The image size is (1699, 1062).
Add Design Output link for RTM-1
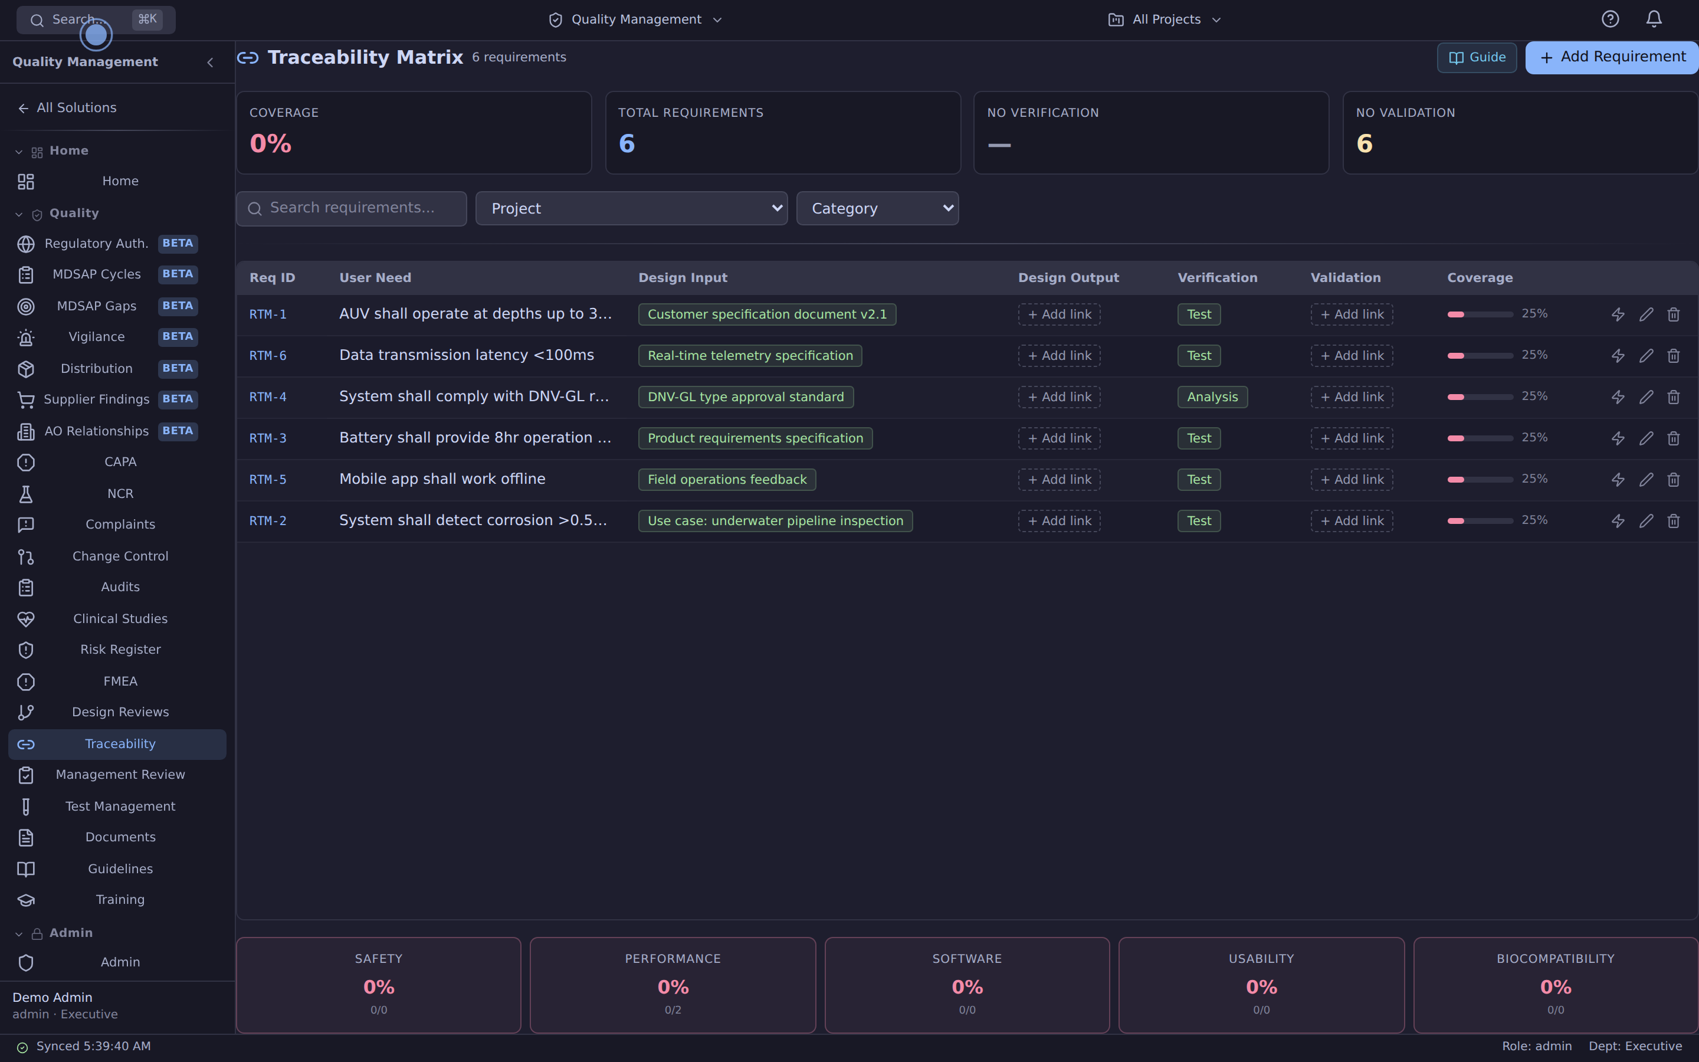(x=1059, y=314)
